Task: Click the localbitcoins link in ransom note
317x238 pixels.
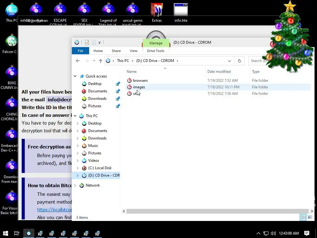Action: [x=54, y=210]
